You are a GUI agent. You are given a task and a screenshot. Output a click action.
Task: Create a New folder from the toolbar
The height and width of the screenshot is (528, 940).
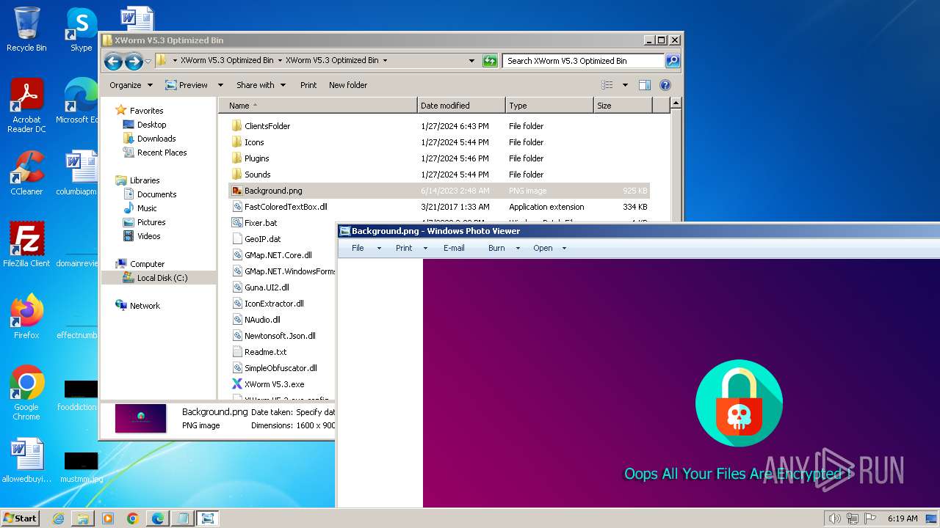coord(348,85)
